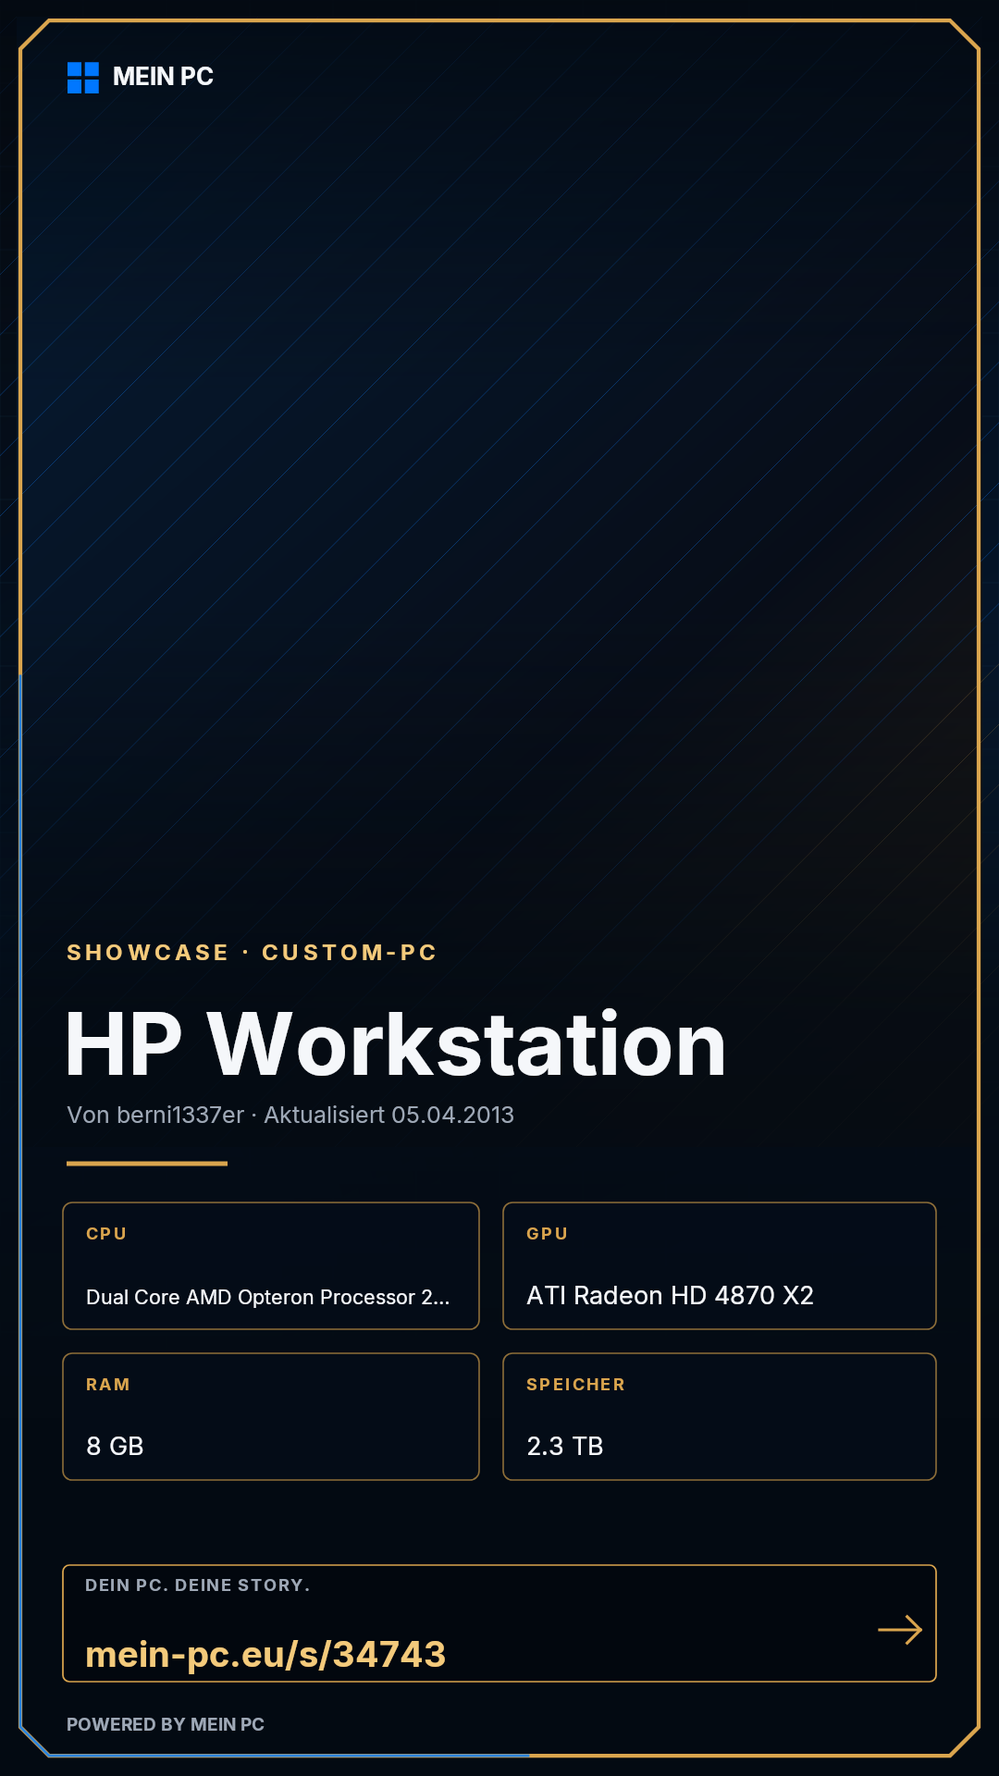This screenshot has height=1776, width=999.
Task: Open the CPU card with Dual Core AMD Opteron
Action: point(271,1265)
